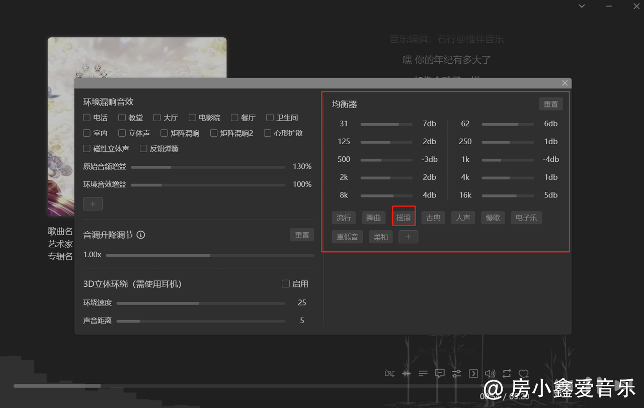Open the comments speech bubble icon
The width and height of the screenshot is (644, 408).
tap(440, 373)
